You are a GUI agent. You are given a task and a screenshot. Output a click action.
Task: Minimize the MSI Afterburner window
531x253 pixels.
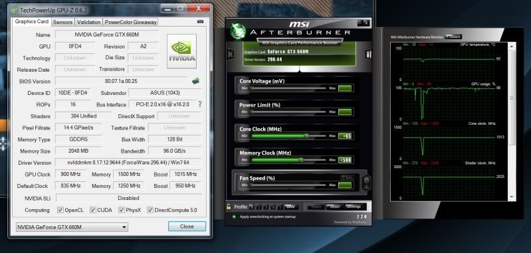click(360, 23)
